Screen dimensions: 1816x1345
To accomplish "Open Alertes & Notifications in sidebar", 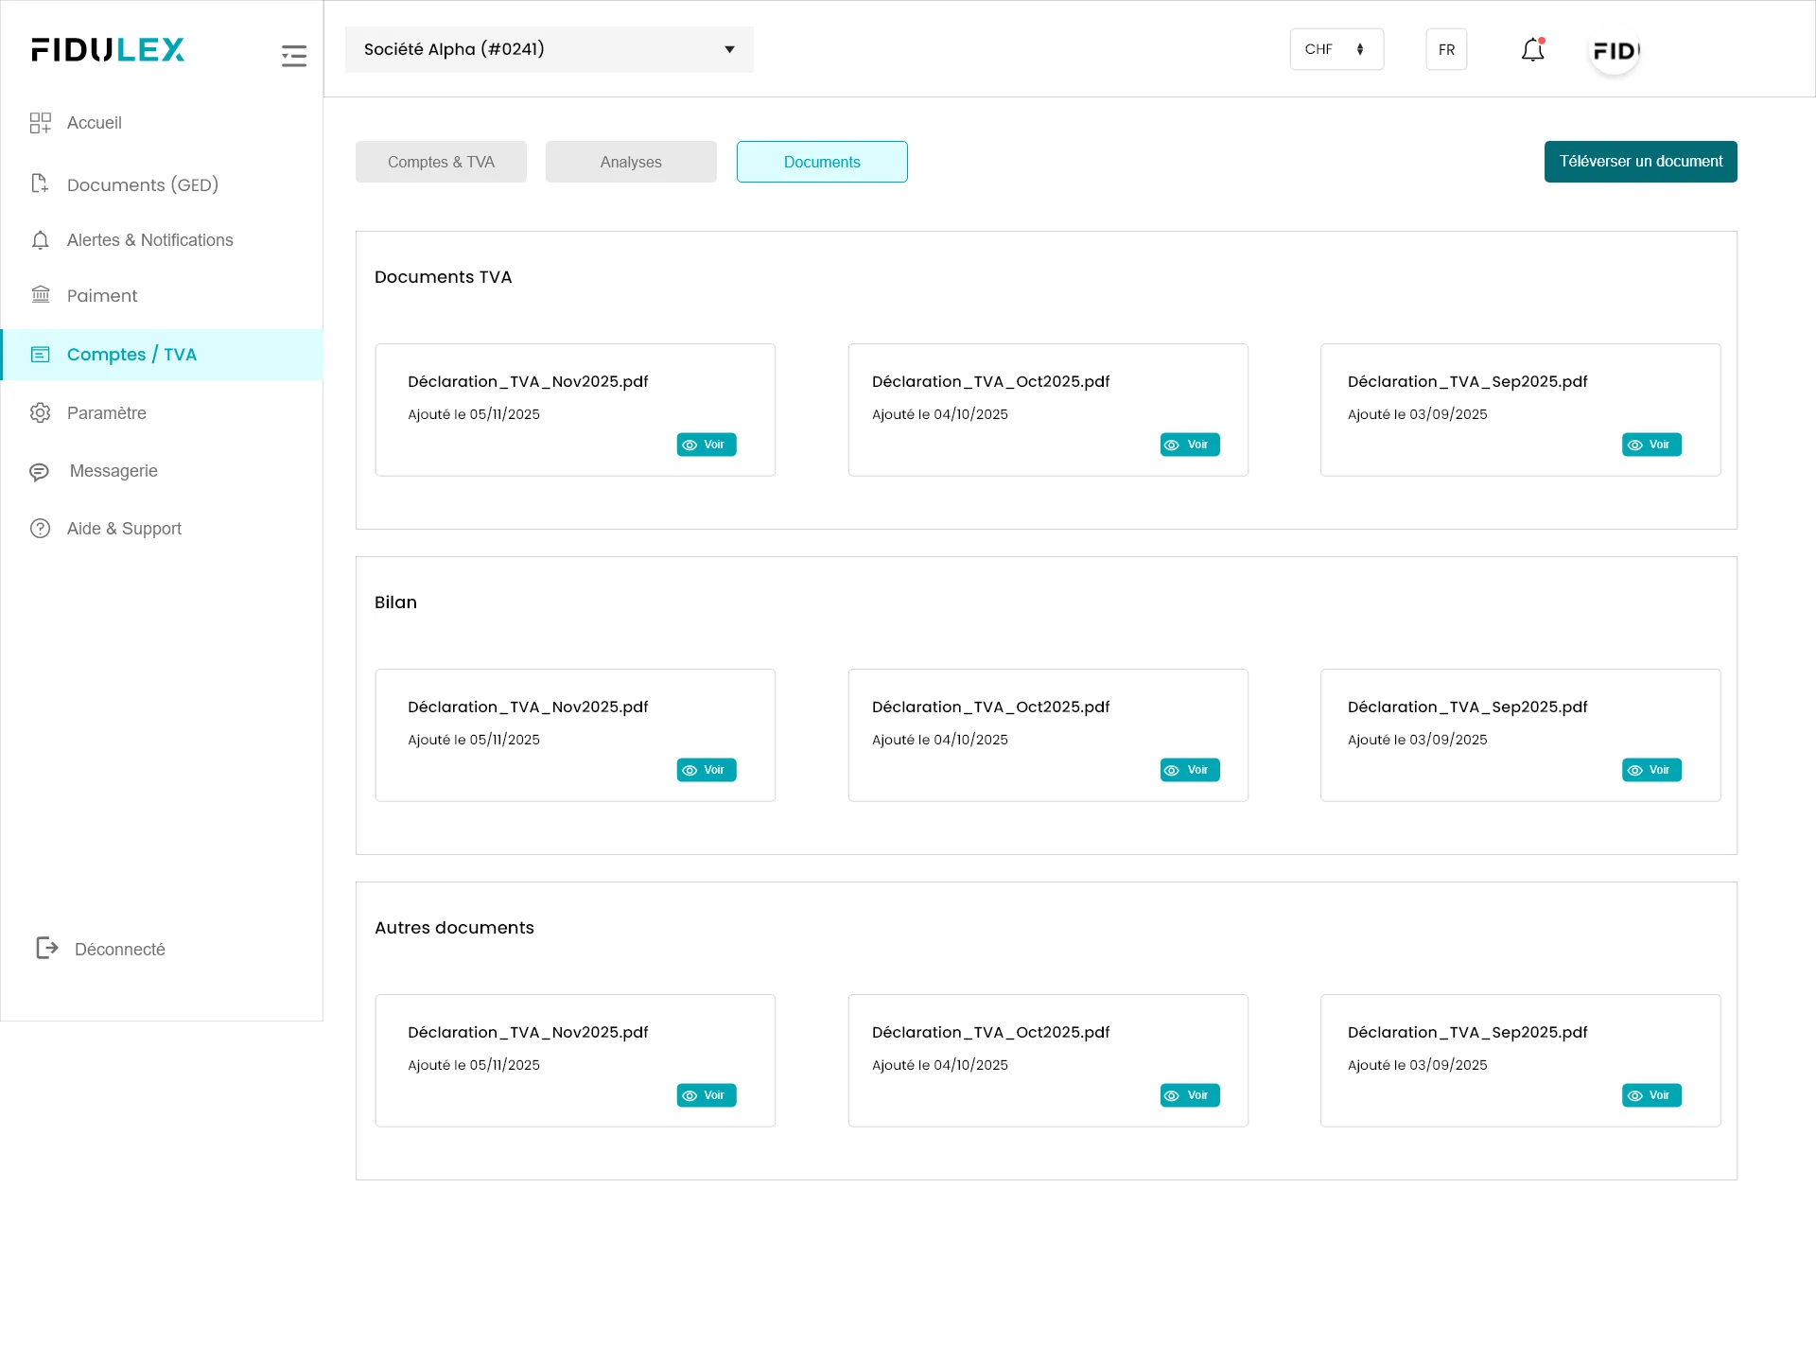I will point(149,240).
